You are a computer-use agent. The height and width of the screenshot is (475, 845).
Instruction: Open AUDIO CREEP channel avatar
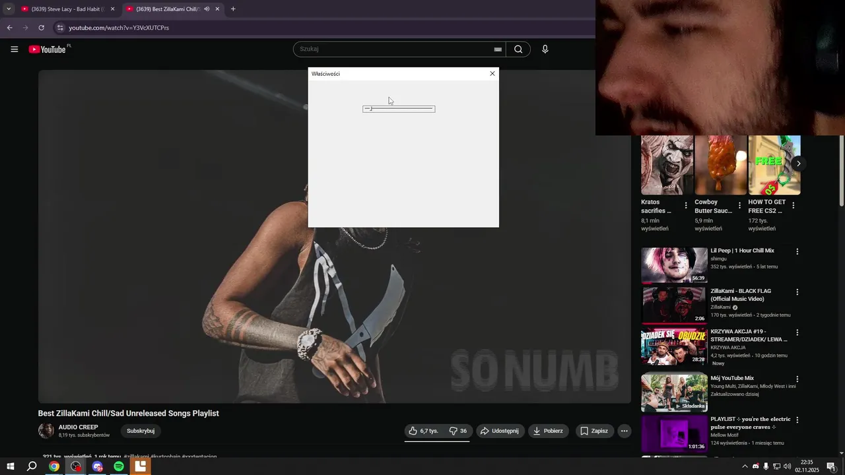(46, 431)
